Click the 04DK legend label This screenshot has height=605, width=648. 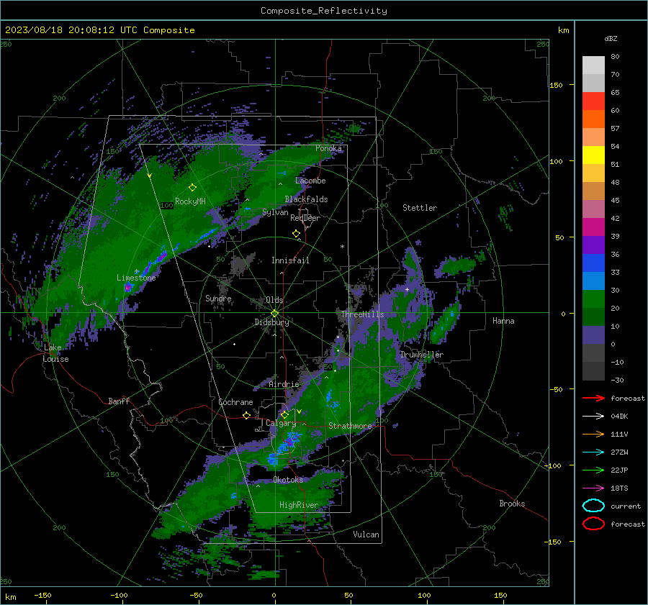[619, 416]
